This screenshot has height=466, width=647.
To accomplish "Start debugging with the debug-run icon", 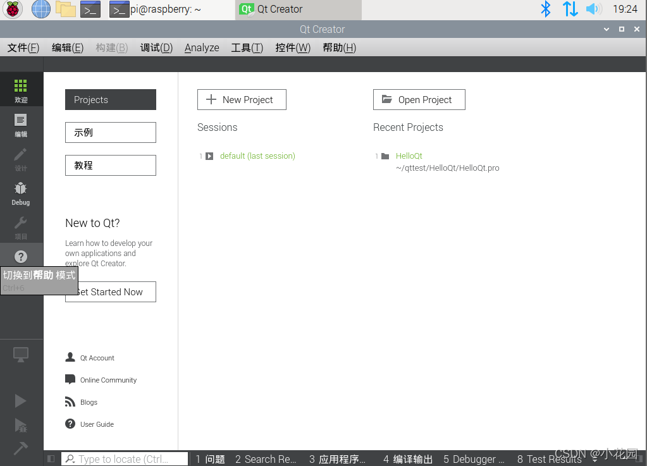I will 22,426.
